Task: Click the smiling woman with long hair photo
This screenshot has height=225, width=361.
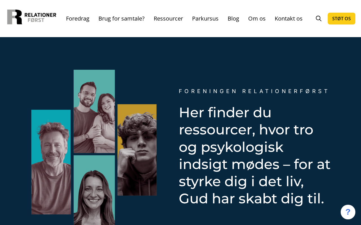Action: [x=94, y=190]
